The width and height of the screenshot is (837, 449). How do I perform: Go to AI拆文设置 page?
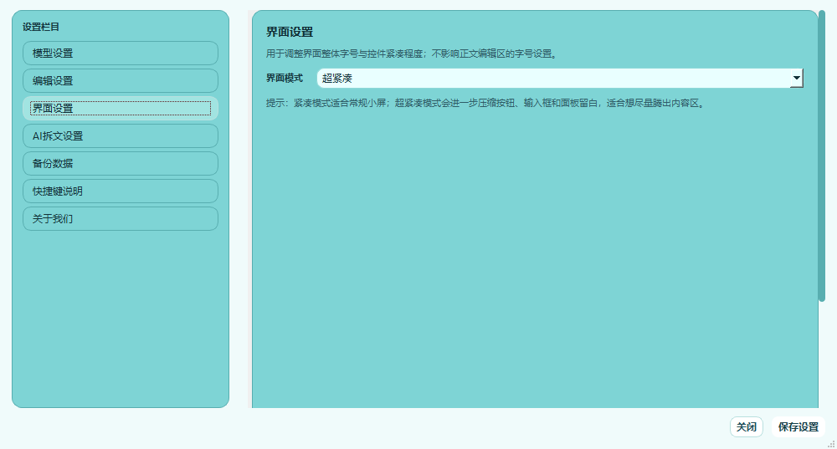click(120, 136)
